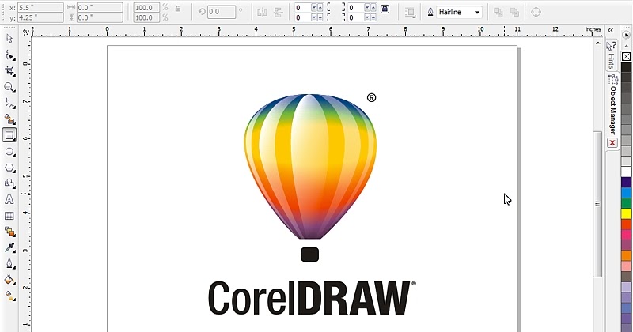Screen dimensions: 633x332
Task: Select the Outline pen tool
Action: [9, 264]
